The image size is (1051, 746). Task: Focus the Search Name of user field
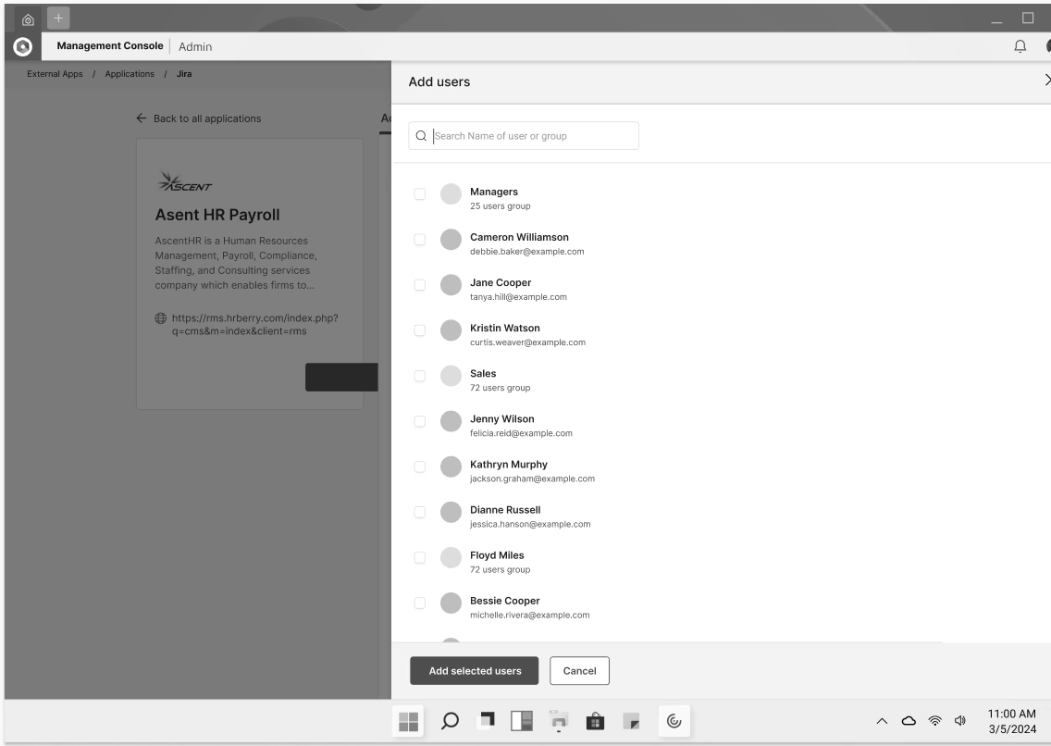tap(524, 135)
